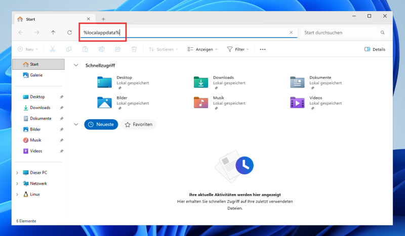The width and height of the screenshot is (405, 236).
Task: Open the Filter dropdown menu
Action: coord(238,50)
